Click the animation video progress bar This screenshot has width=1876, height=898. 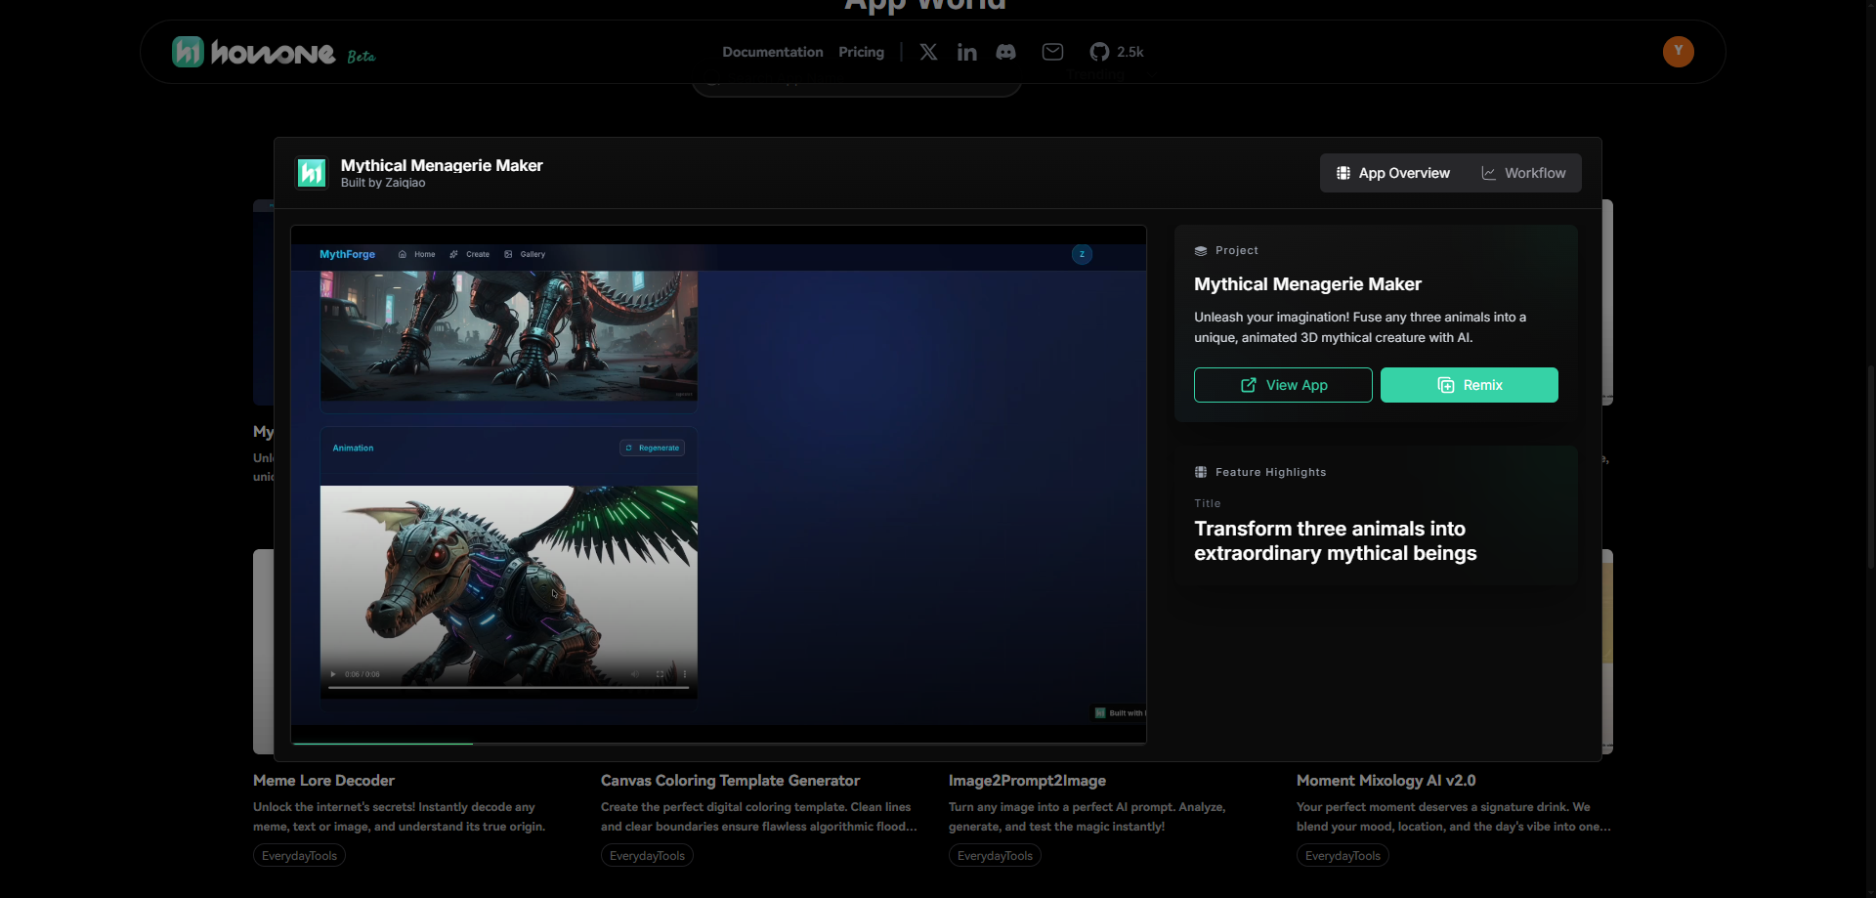(508, 688)
